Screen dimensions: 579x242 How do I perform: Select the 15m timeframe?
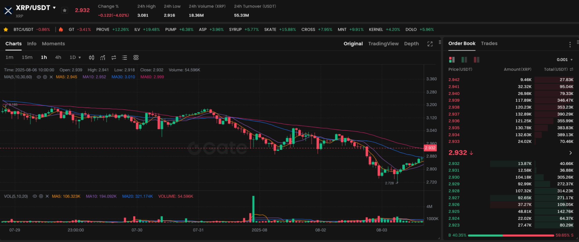(27, 57)
